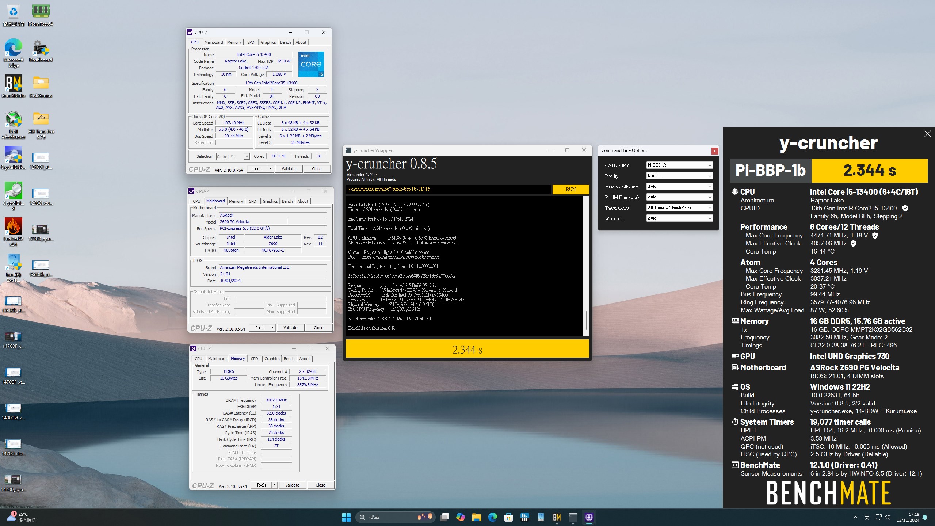Open the Priority dropdown set to Normal
Viewport: 935px width, 526px height.
(x=679, y=176)
